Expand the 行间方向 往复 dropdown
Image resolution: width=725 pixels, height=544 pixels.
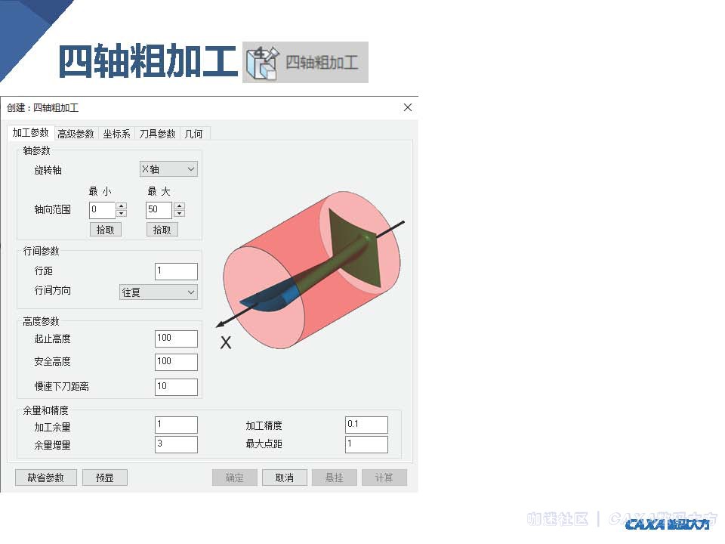(158, 292)
